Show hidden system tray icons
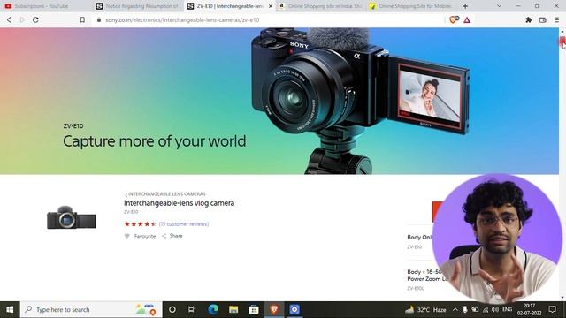This screenshot has width=566, height=318. (x=455, y=310)
